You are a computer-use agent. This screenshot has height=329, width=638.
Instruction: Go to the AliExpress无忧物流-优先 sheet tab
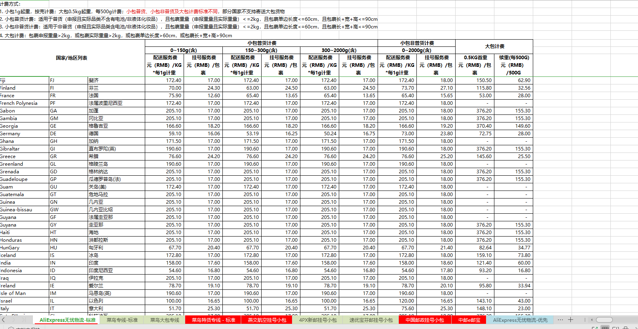(x=520, y=320)
